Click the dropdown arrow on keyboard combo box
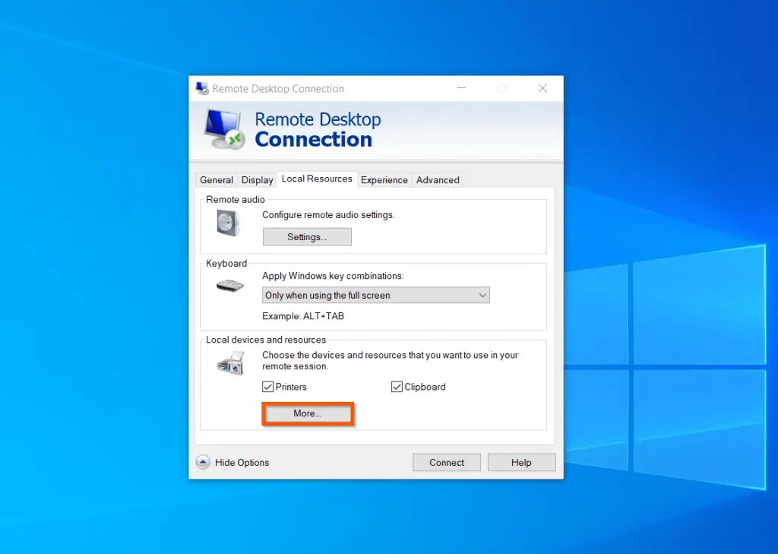The width and height of the screenshot is (778, 554). click(x=482, y=295)
